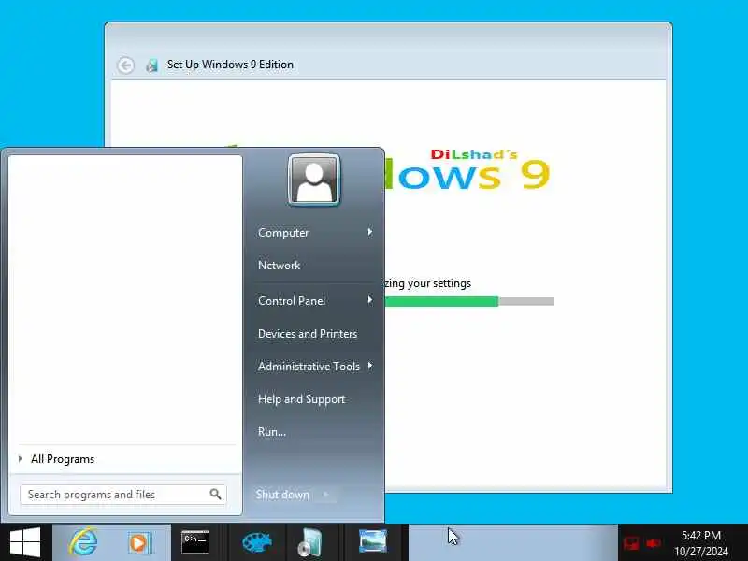
Task: Click the setup icon beside the window title
Action: click(x=152, y=65)
